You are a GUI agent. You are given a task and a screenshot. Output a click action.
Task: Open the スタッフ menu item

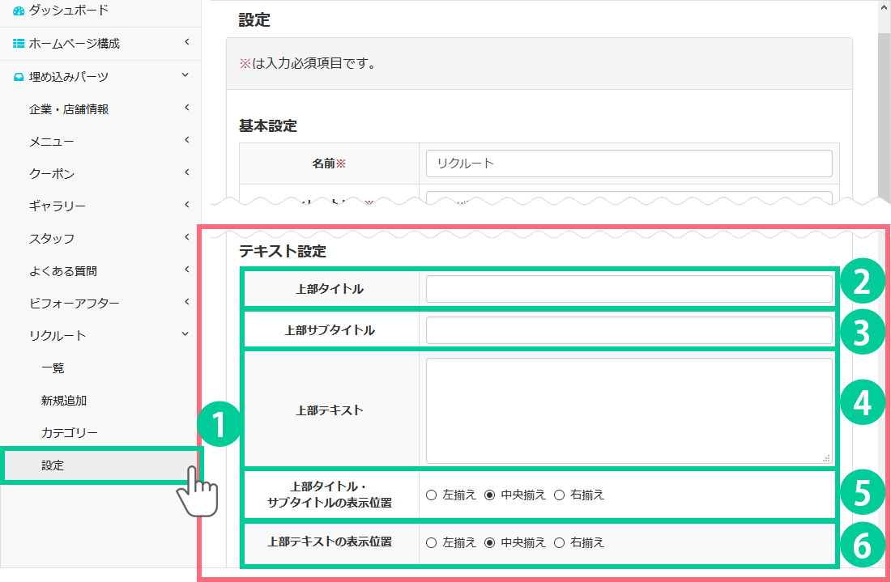pyautogui.click(x=51, y=238)
